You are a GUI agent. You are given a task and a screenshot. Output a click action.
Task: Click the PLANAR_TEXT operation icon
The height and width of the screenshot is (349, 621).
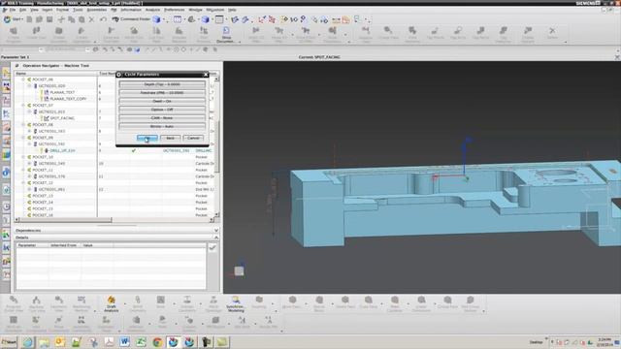click(47, 92)
